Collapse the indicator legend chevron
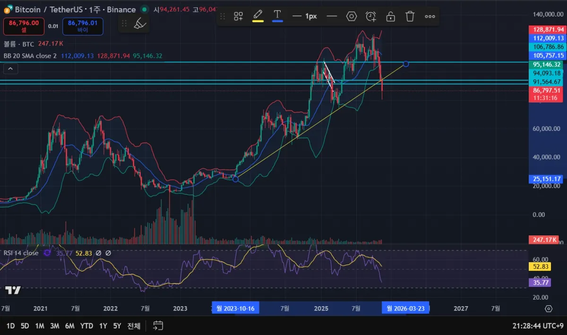 (x=10, y=69)
